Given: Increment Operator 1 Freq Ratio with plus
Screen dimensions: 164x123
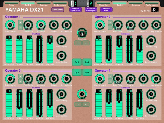Looking at the screenshot, I should [20, 22].
